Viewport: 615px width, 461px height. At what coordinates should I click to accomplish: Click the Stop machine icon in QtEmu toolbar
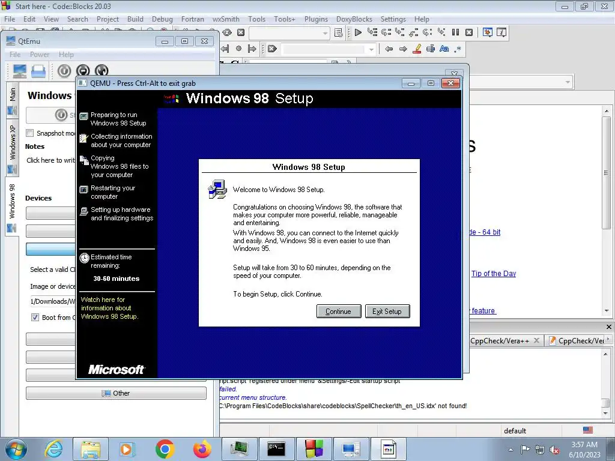tap(83, 71)
